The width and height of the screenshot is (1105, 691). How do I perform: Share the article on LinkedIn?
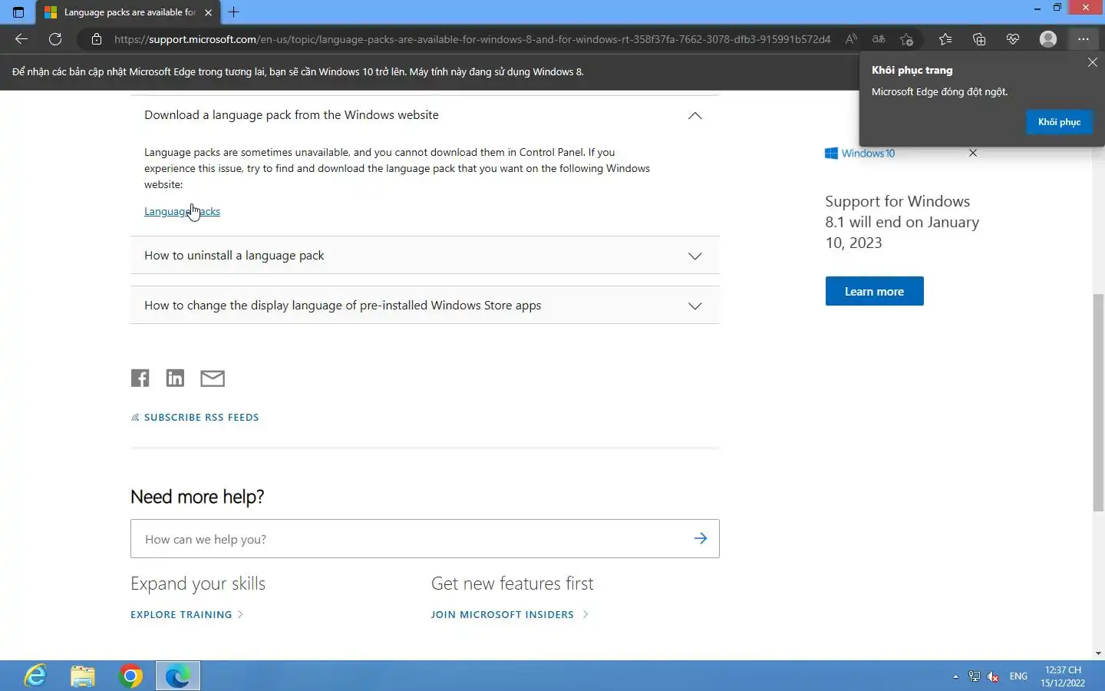(x=175, y=378)
